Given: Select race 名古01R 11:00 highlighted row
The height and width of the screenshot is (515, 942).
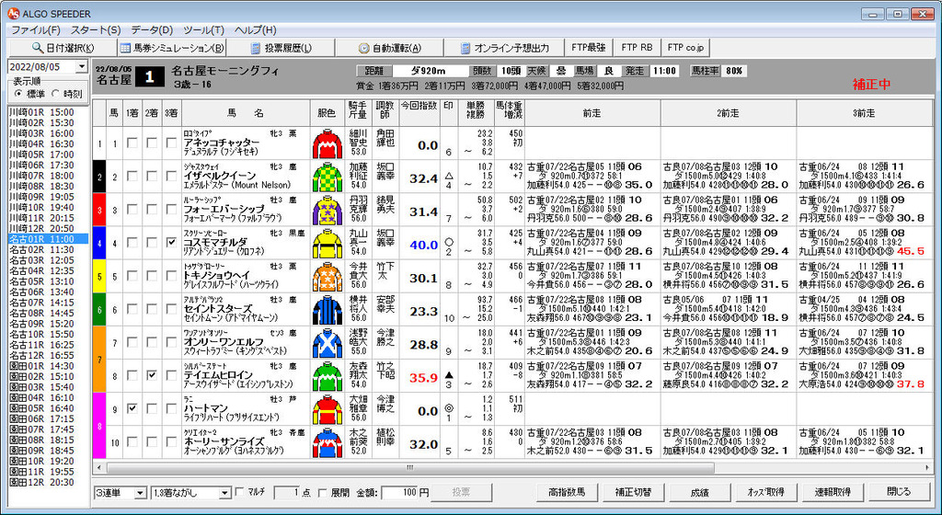Looking at the screenshot, I should click(48, 239).
